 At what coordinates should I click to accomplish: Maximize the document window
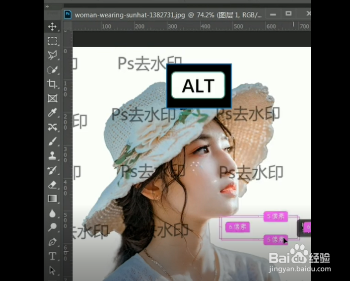(288, 13)
